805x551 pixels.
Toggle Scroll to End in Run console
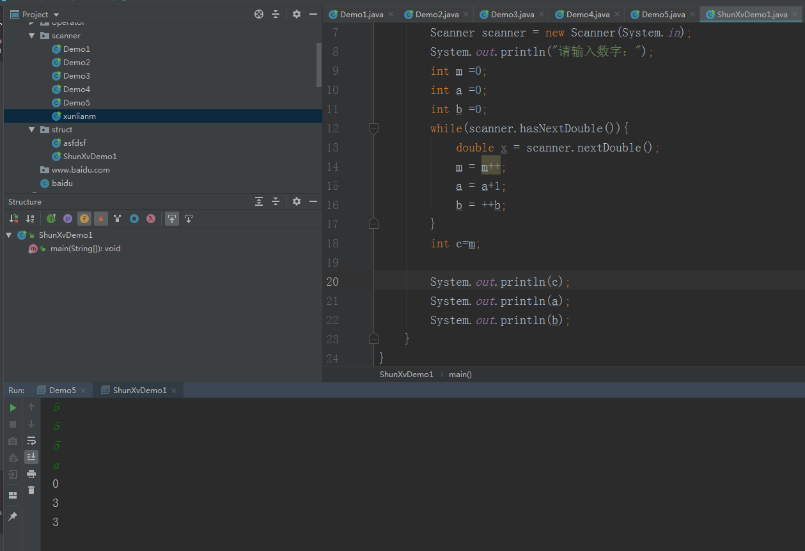pos(31,457)
